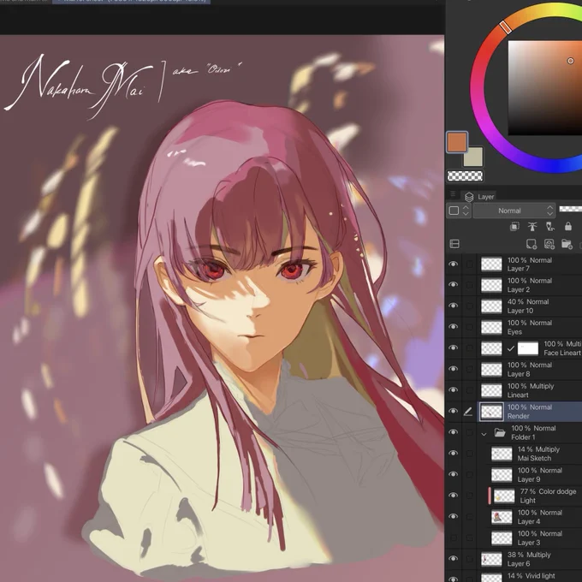This screenshot has width=582, height=582.
Task: Tick the second-column checkbox for Eyes layer
Action: pyautogui.click(x=470, y=327)
